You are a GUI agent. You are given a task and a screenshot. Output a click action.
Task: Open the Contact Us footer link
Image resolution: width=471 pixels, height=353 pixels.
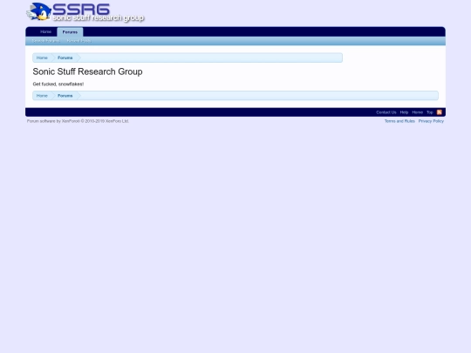pyautogui.click(x=386, y=112)
